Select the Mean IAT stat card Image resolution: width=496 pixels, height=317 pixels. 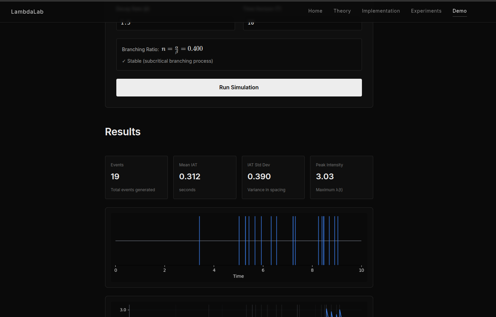tap(205, 177)
